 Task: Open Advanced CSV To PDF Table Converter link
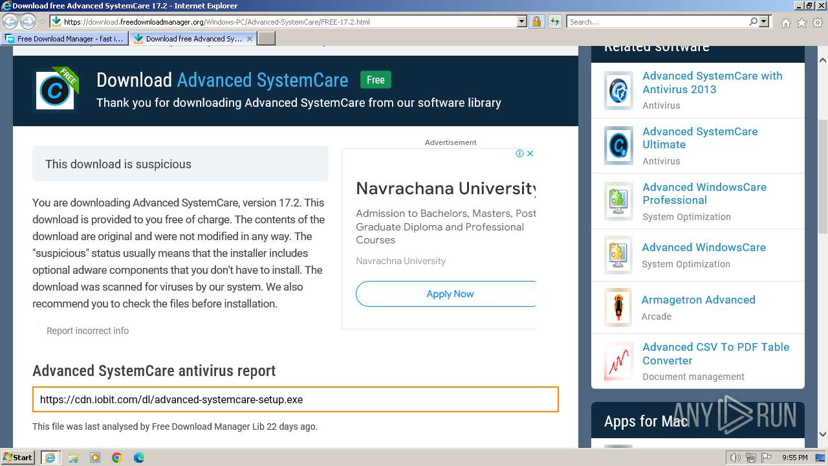716,353
